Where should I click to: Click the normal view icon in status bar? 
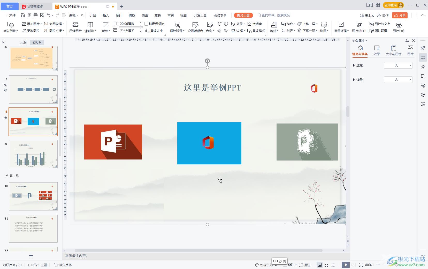coord(320,265)
